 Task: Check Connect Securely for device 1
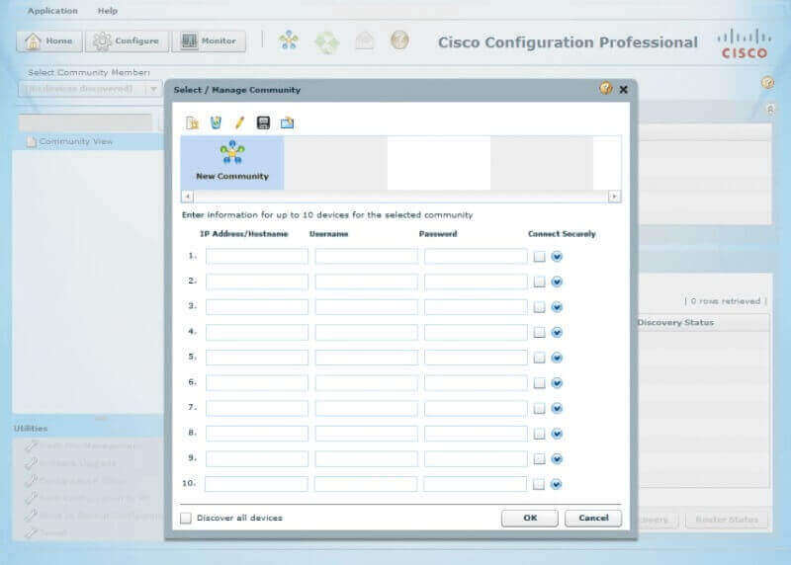point(539,257)
